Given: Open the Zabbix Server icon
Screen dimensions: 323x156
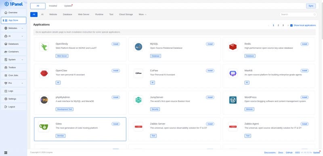Looking at the screenshot, I should 138,127.
